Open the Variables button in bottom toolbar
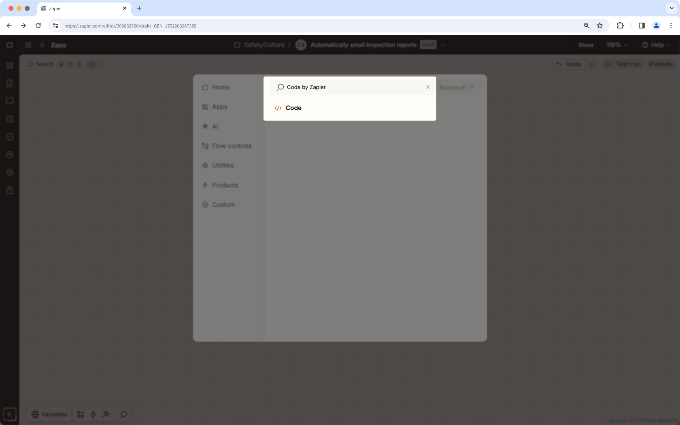 pyautogui.click(x=49, y=414)
